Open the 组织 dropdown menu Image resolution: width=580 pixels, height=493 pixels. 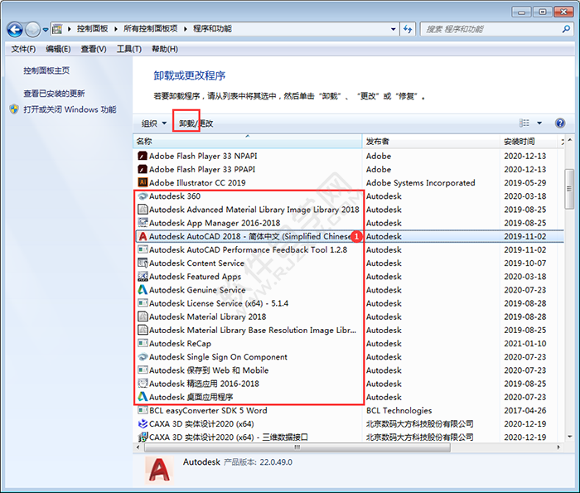(x=154, y=123)
